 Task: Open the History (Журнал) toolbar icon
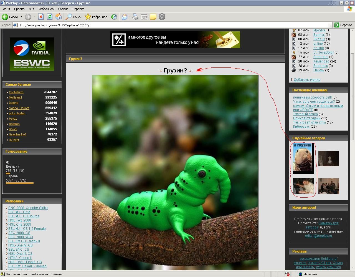(x=114, y=17)
